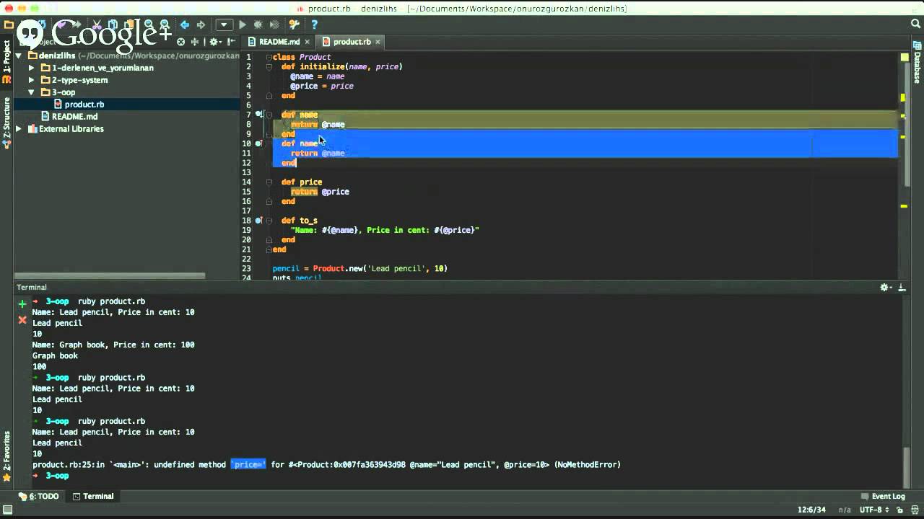This screenshot has height=519, width=924.
Task: Open the Help question mark icon
Action: click(x=314, y=25)
